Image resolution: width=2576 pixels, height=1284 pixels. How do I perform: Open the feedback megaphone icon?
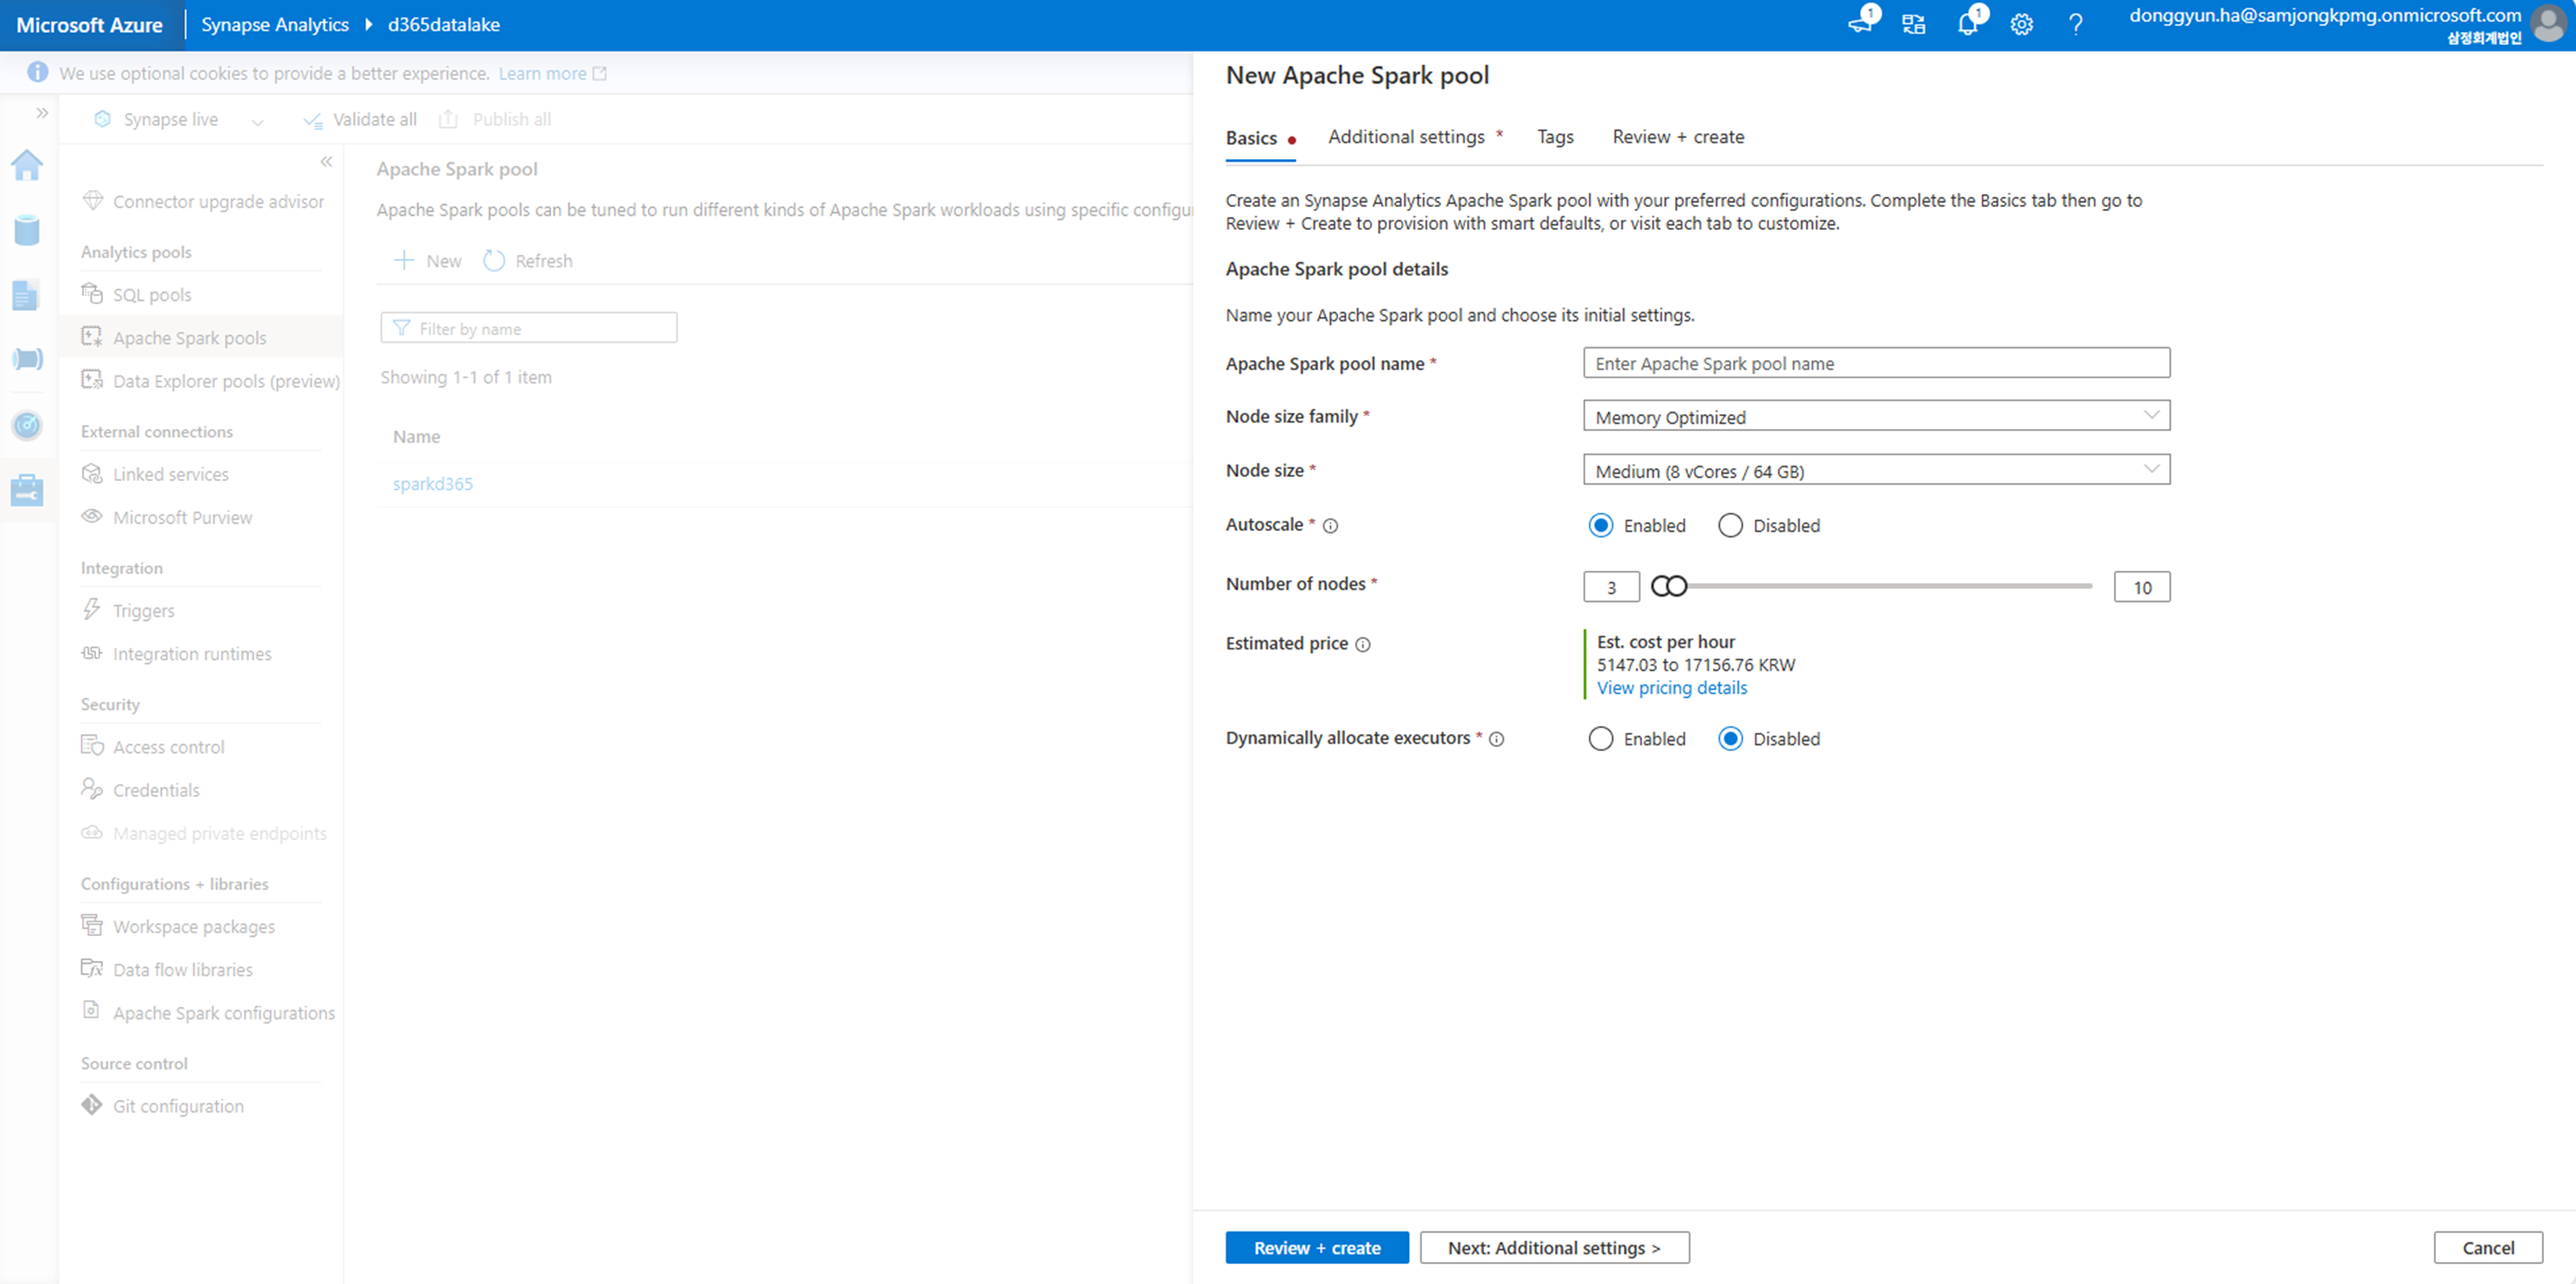(x=1861, y=24)
